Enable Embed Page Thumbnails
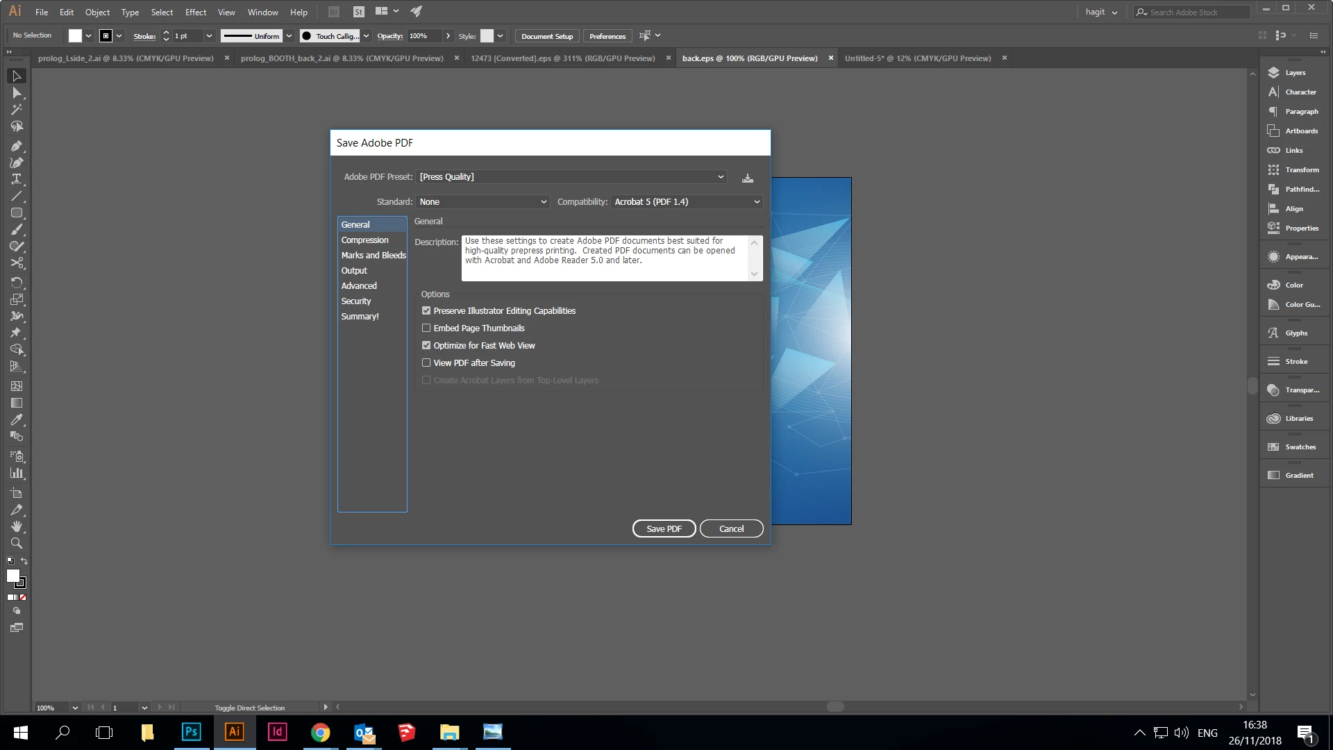 (x=426, y=328)
